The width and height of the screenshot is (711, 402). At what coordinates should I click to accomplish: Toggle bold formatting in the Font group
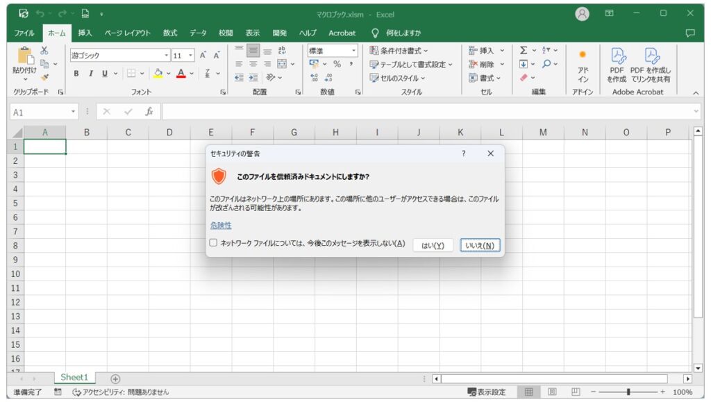click(x=76, y=74)
